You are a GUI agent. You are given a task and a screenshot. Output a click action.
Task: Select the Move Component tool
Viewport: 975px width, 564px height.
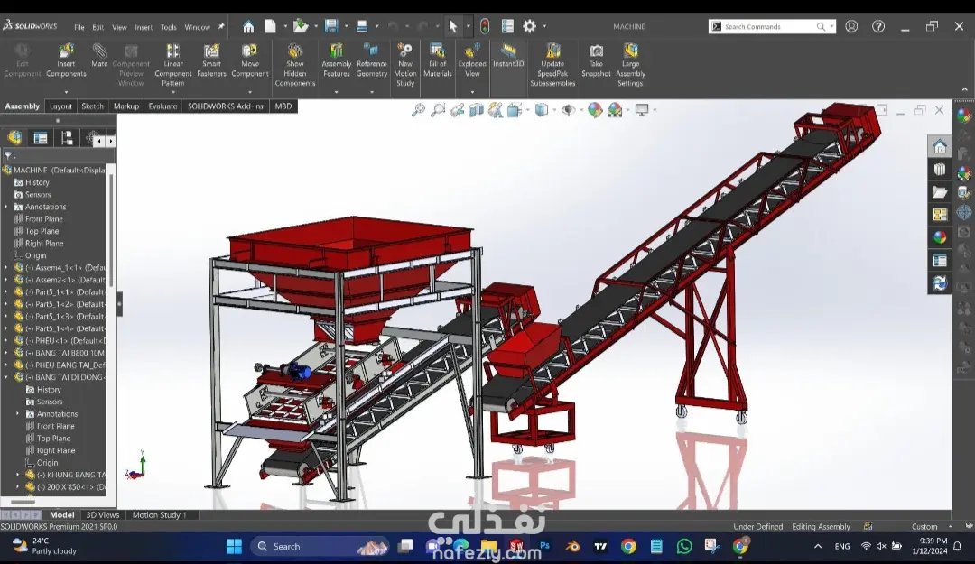click(250, 60)
